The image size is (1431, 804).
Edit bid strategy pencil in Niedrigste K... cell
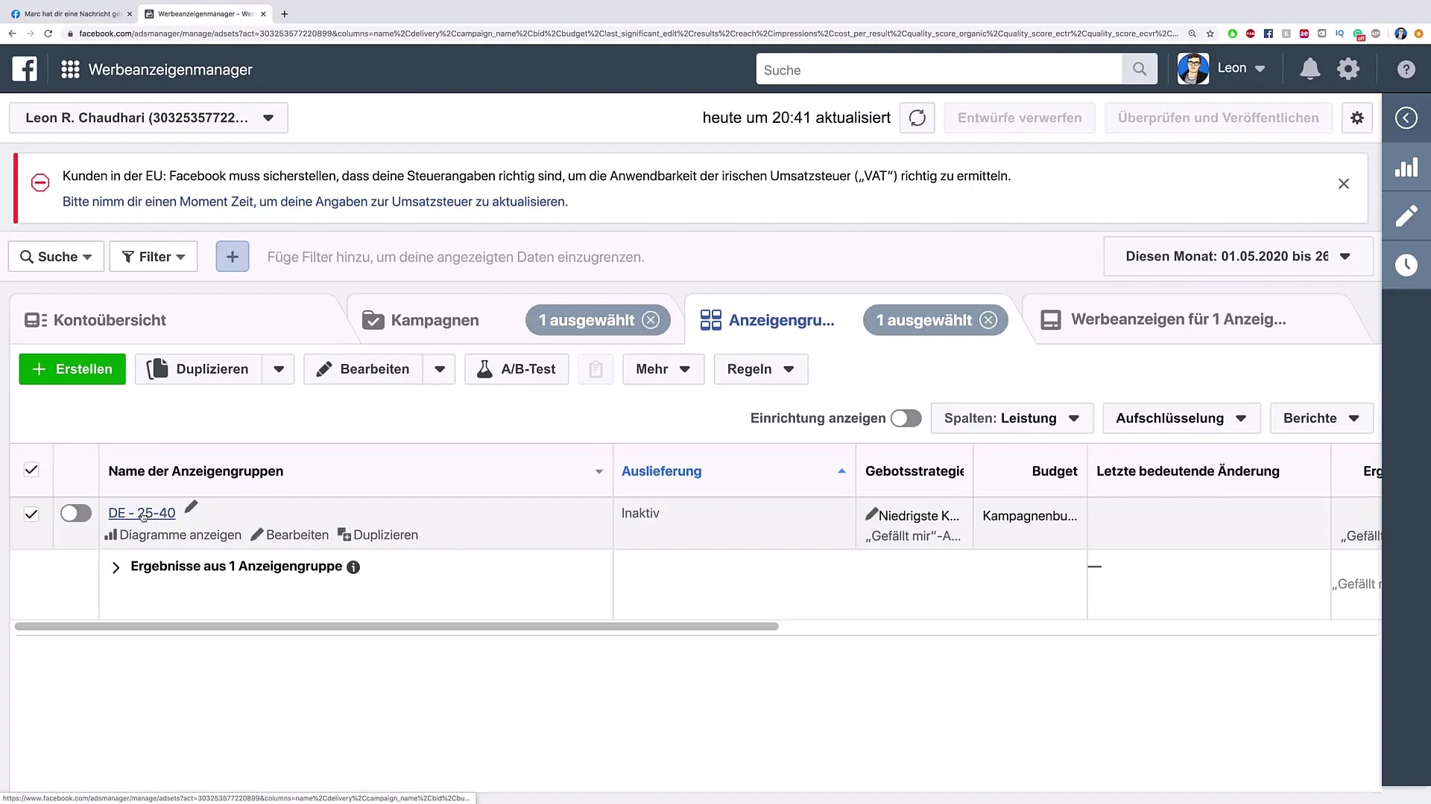871,514
